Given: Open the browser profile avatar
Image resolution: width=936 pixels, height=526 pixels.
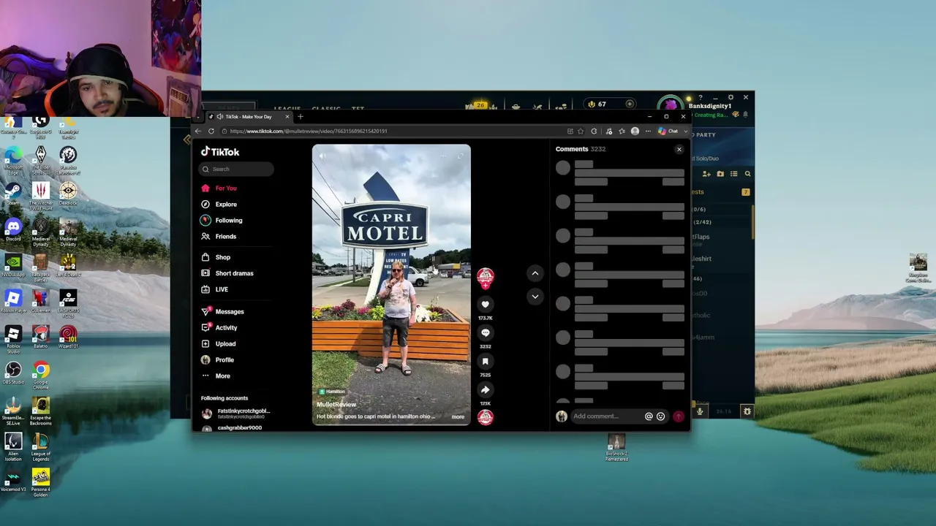Looking at the screenshot, I should tap(635, 131).
